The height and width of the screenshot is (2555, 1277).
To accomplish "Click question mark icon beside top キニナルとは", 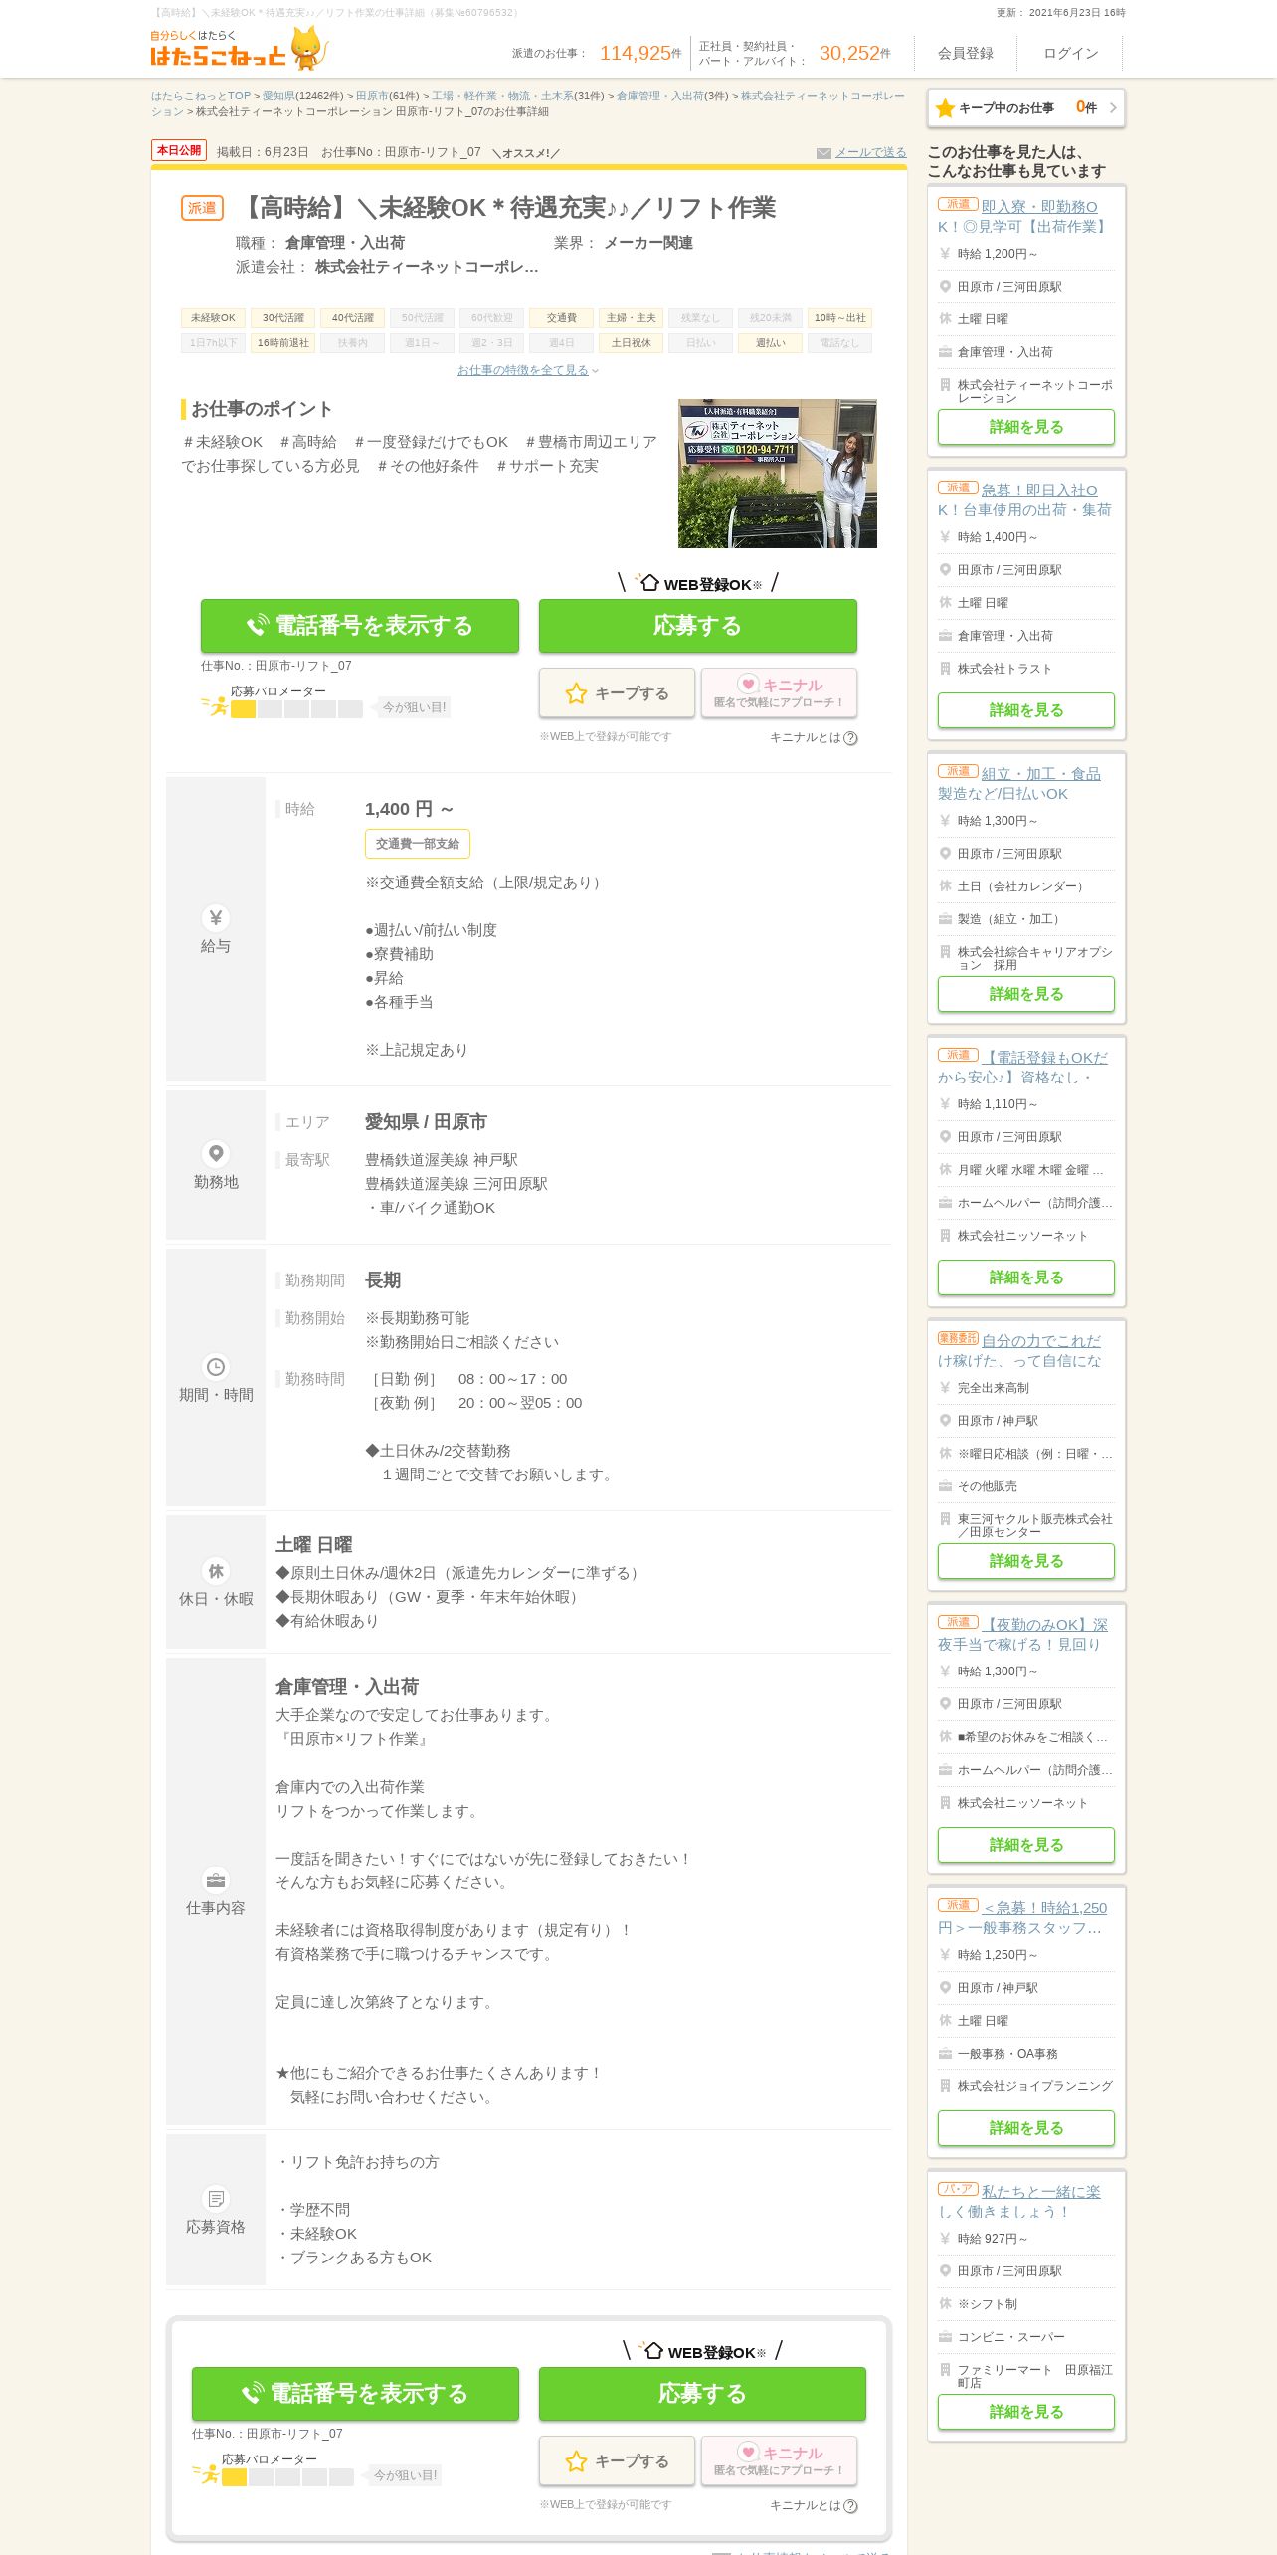I will (850, 738).
